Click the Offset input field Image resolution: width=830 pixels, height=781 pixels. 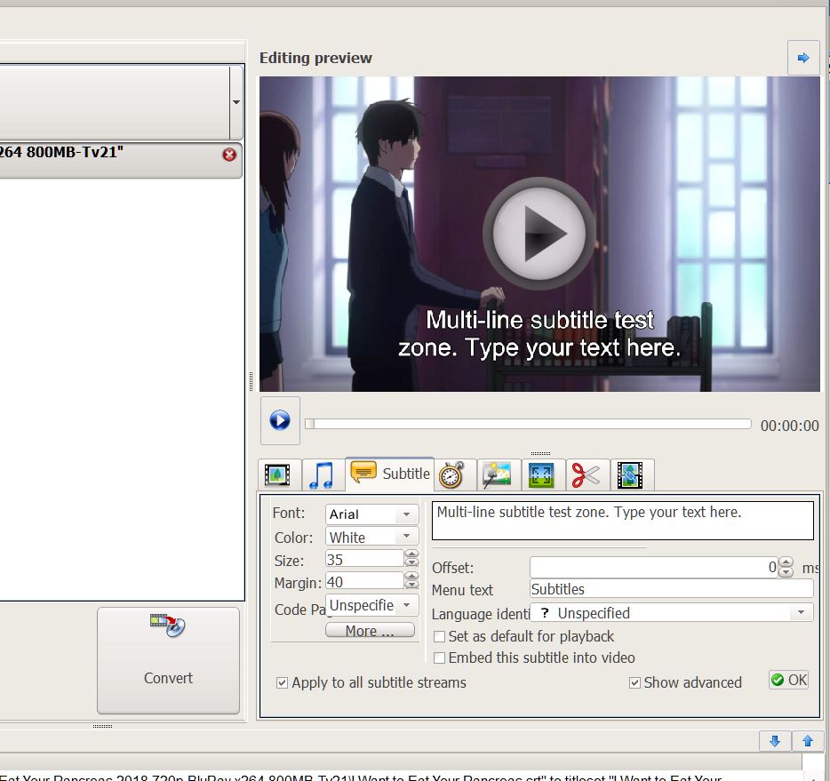click(654, 567)
